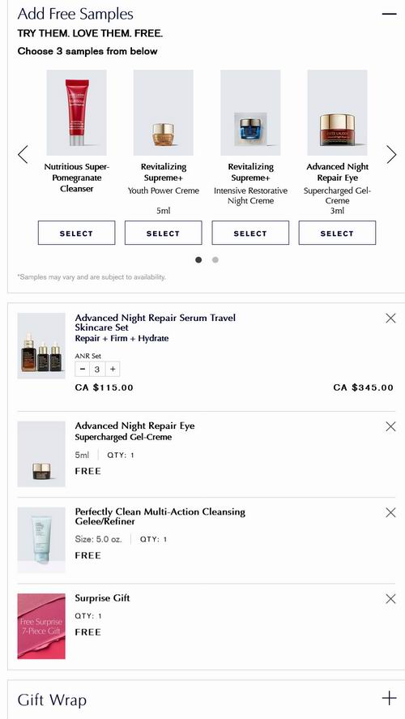Image resolution: width=405 pixels, height=719 pixels.
Task: Open Advanced Night Repair Serum Travel Skincare Set link
Action: pos(156,323)
